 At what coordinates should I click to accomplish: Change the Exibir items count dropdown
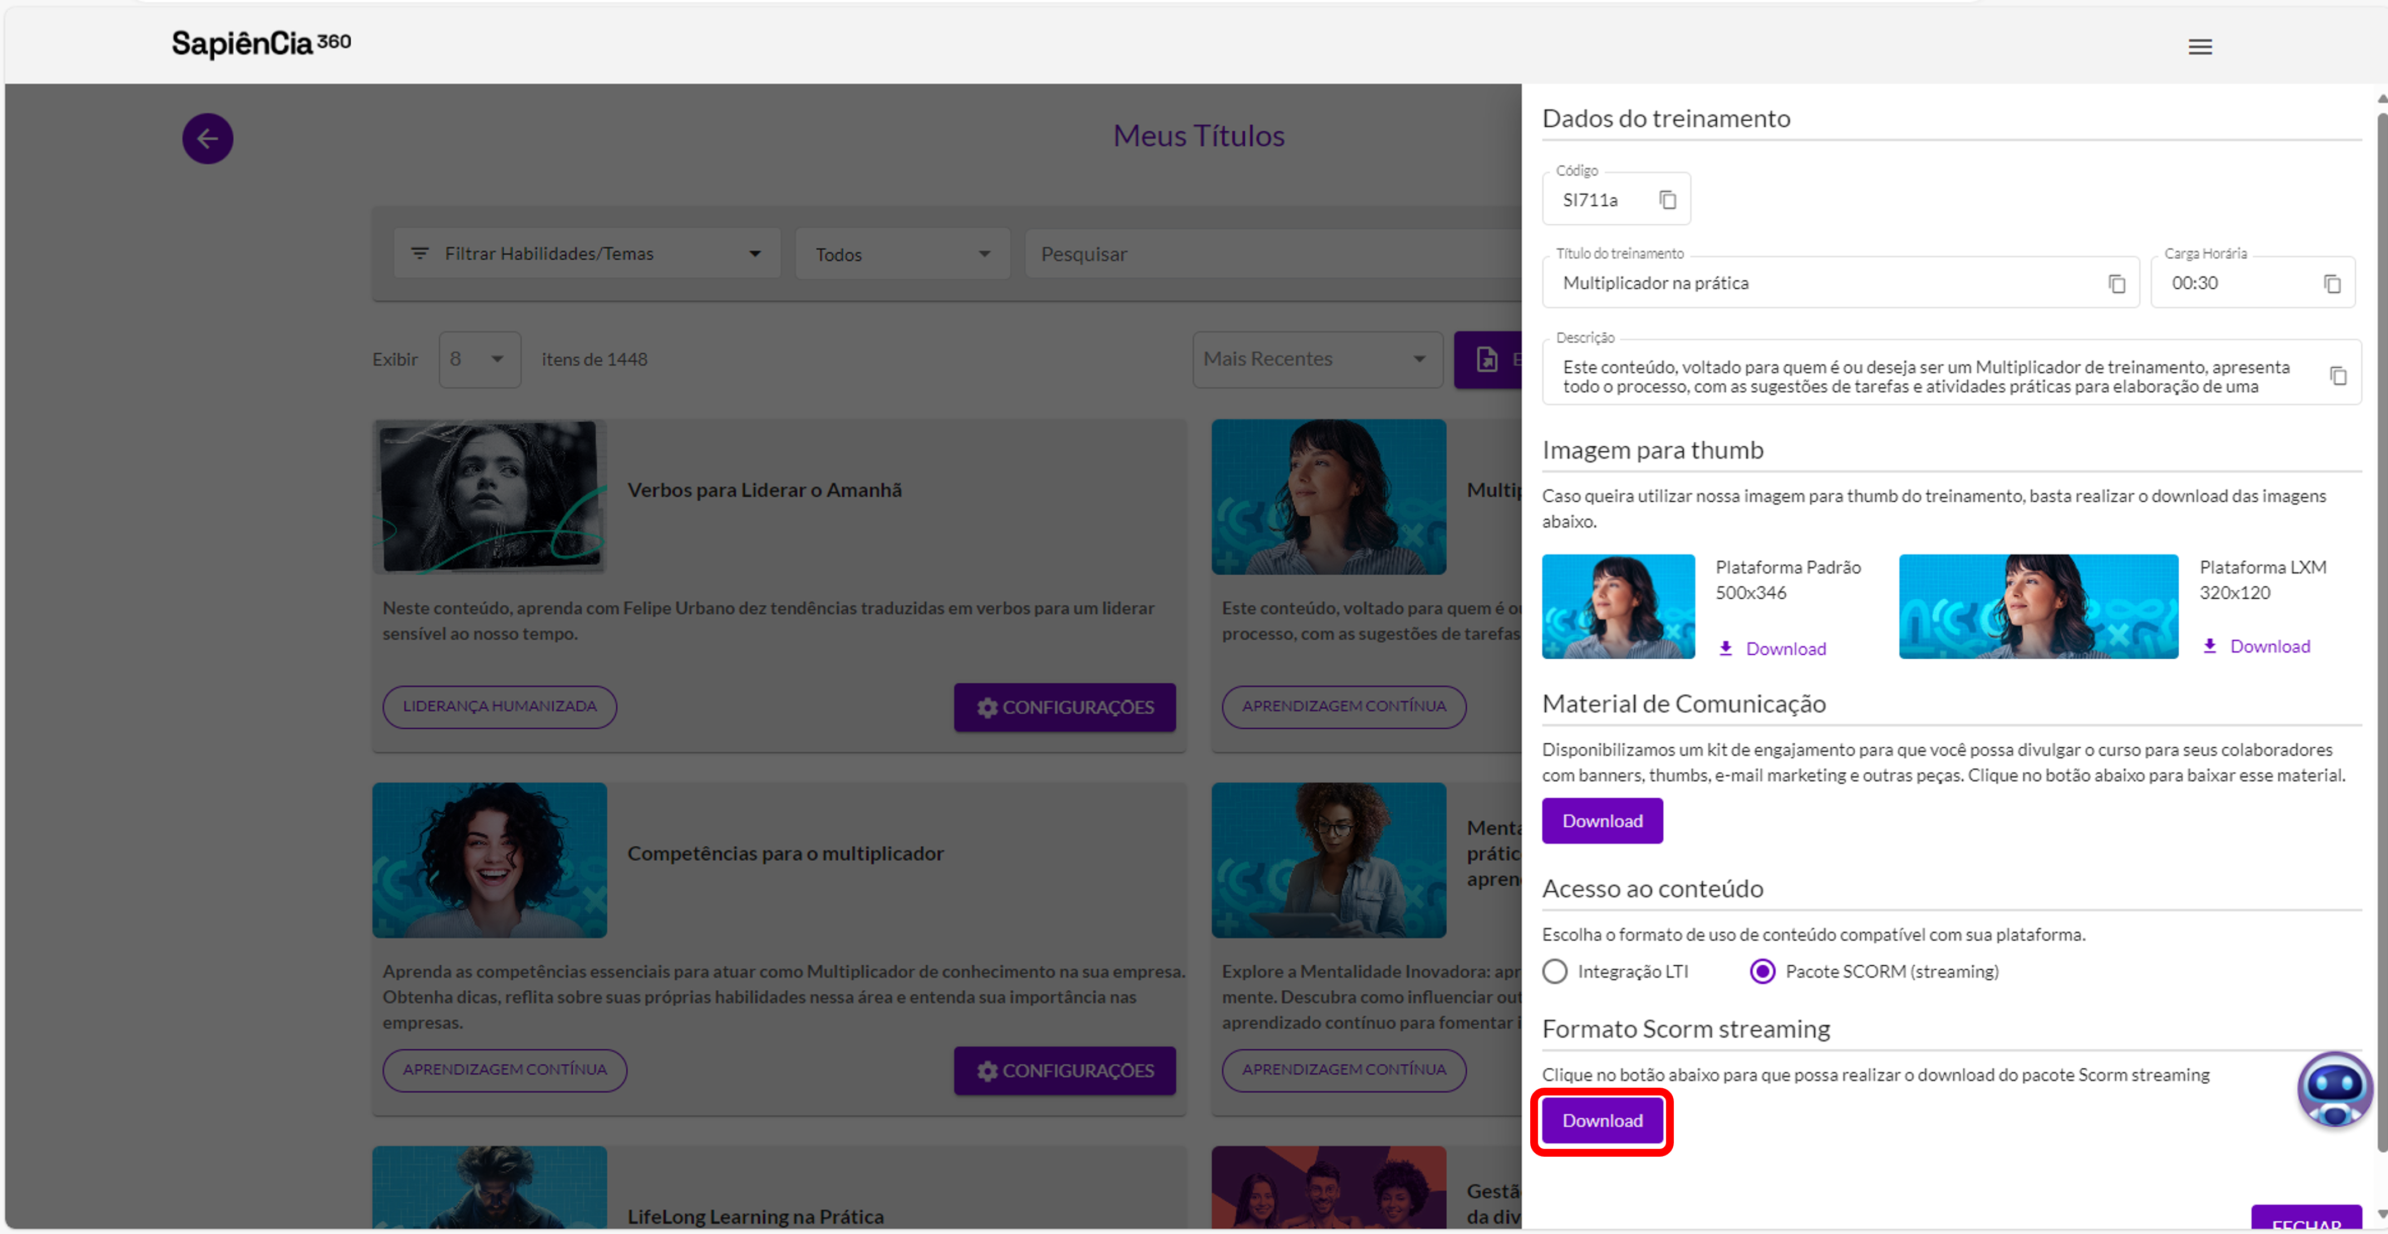[x=479, y=359]
